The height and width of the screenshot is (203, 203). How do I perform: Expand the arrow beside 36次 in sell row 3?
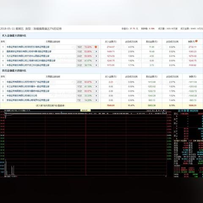coord(96,91)
